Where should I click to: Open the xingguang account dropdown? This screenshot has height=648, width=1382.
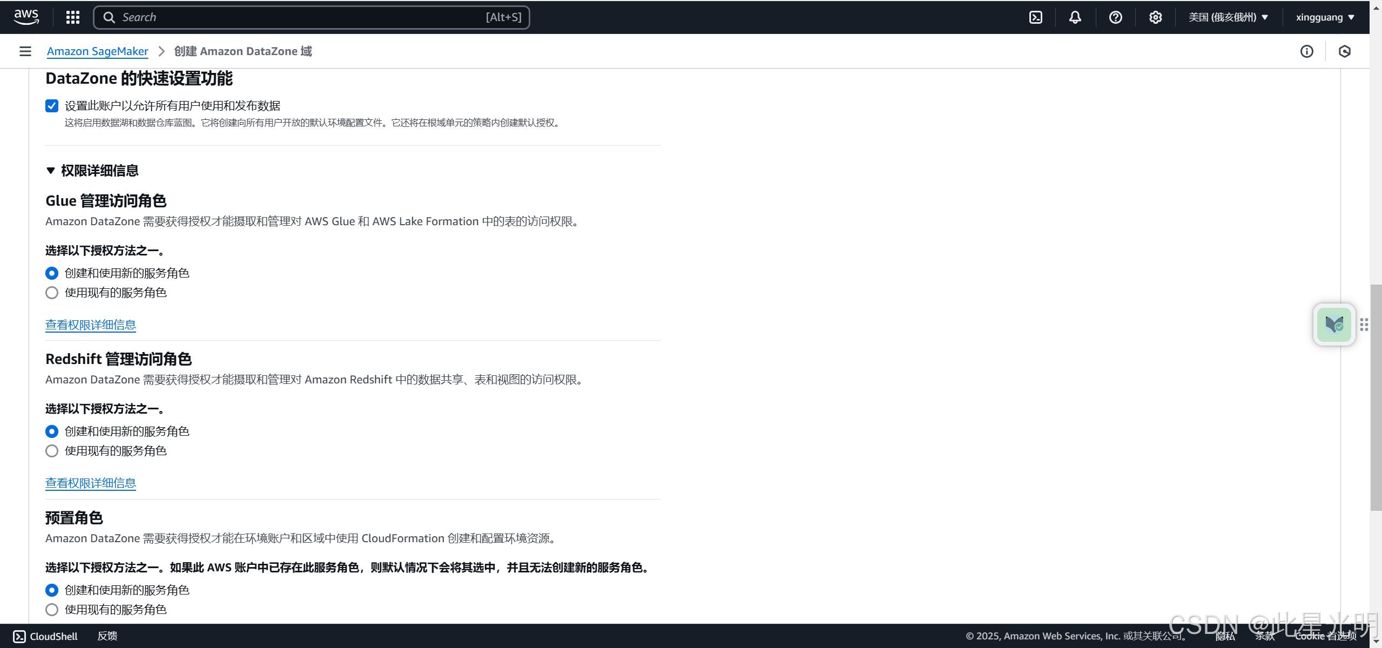click(x=1325, y=17)
